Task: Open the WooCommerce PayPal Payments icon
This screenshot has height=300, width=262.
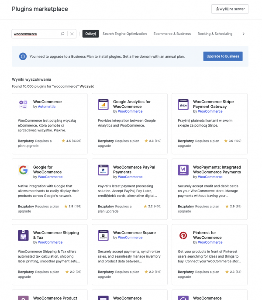Action: coord(103,170)
